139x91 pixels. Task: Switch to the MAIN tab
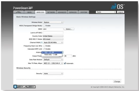click(x=29, y=12)
